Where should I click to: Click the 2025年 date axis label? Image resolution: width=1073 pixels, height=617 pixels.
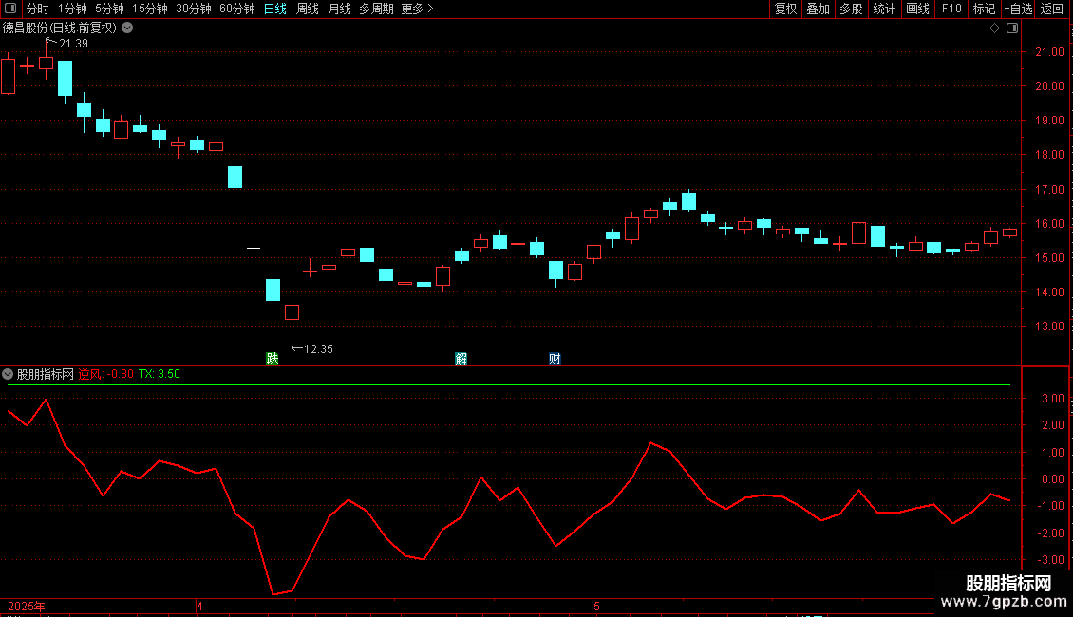pos(27,607)
